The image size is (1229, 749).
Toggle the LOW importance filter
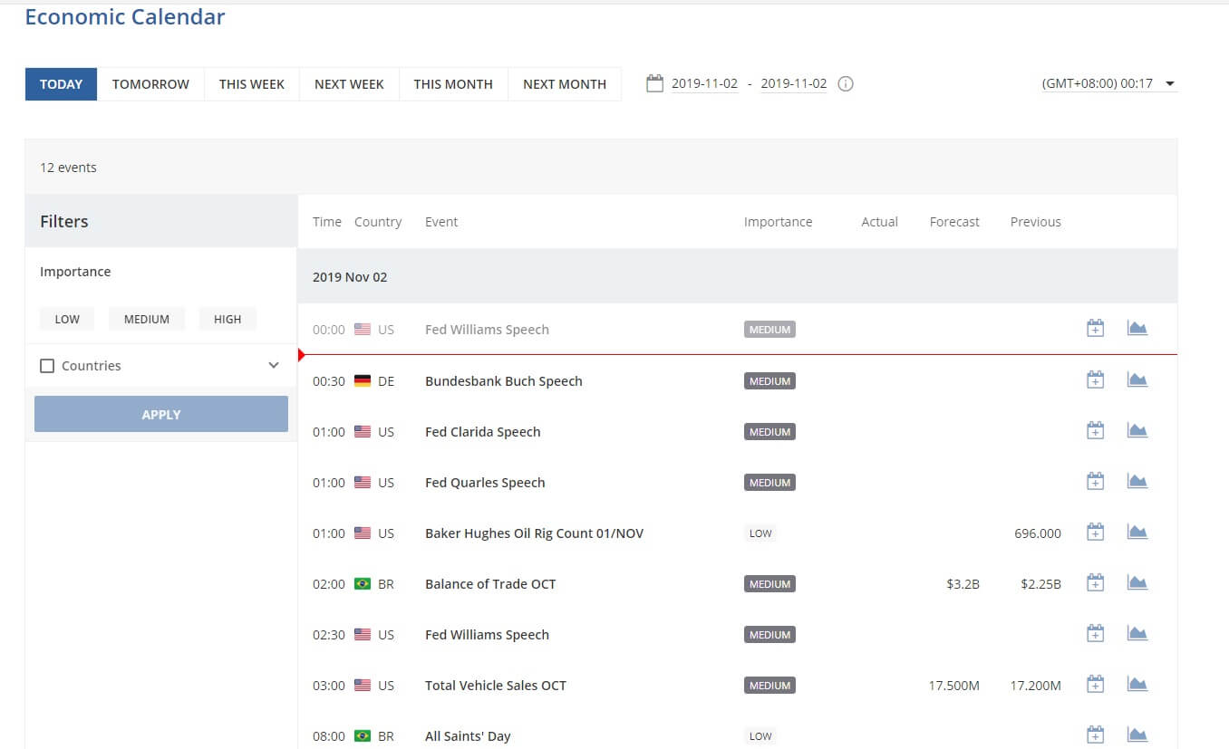pyautogui.click(x=67, y=319)
